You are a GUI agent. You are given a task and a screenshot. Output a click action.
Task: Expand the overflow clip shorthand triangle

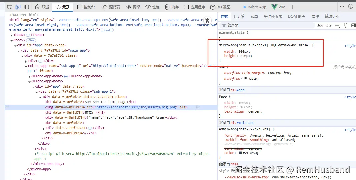246,78
